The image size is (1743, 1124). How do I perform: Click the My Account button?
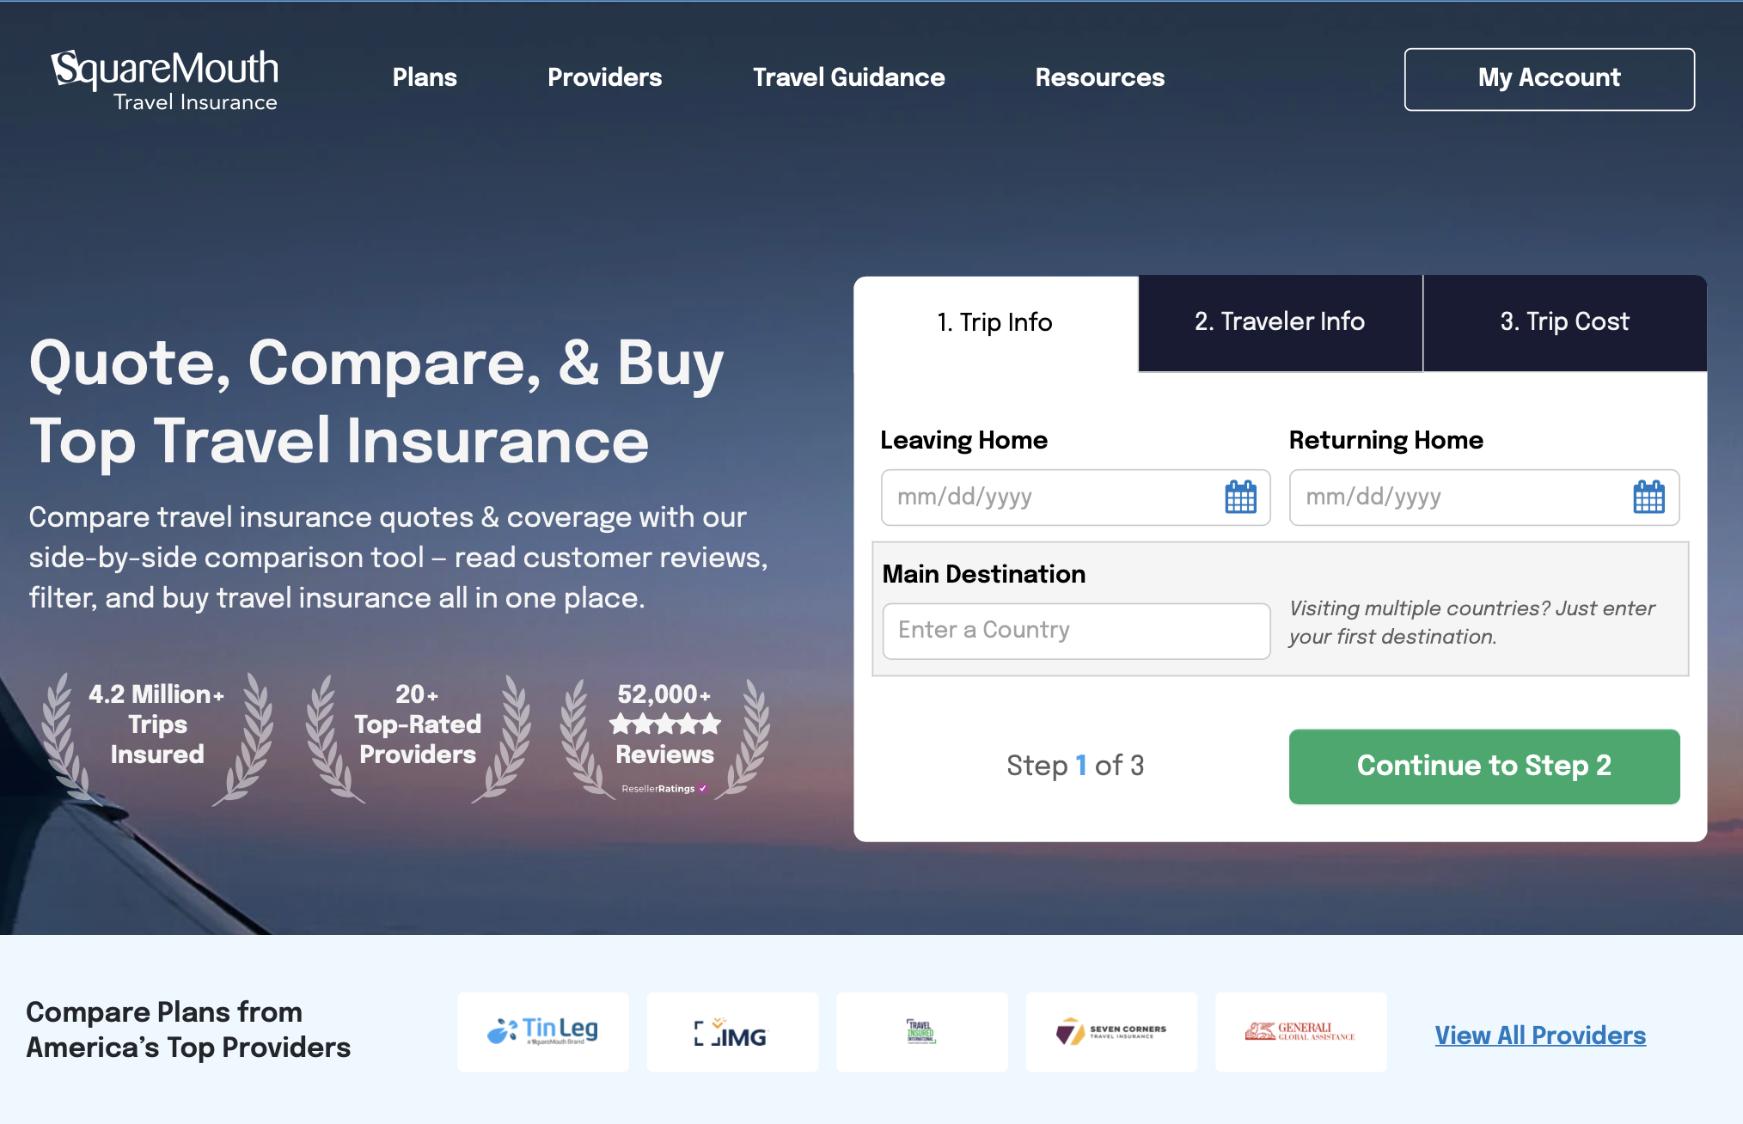point(1549,79)
